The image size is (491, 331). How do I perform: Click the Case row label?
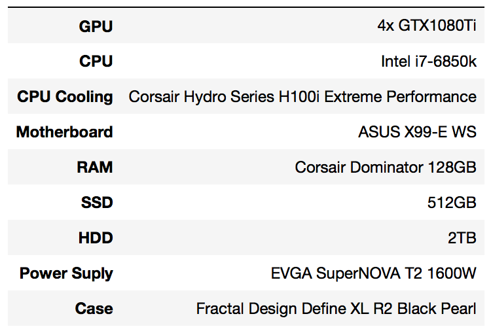point(94,309)
